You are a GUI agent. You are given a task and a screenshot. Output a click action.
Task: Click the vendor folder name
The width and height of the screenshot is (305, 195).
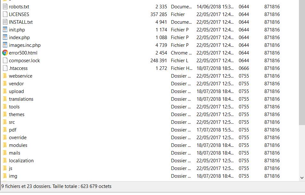(16, 84)
